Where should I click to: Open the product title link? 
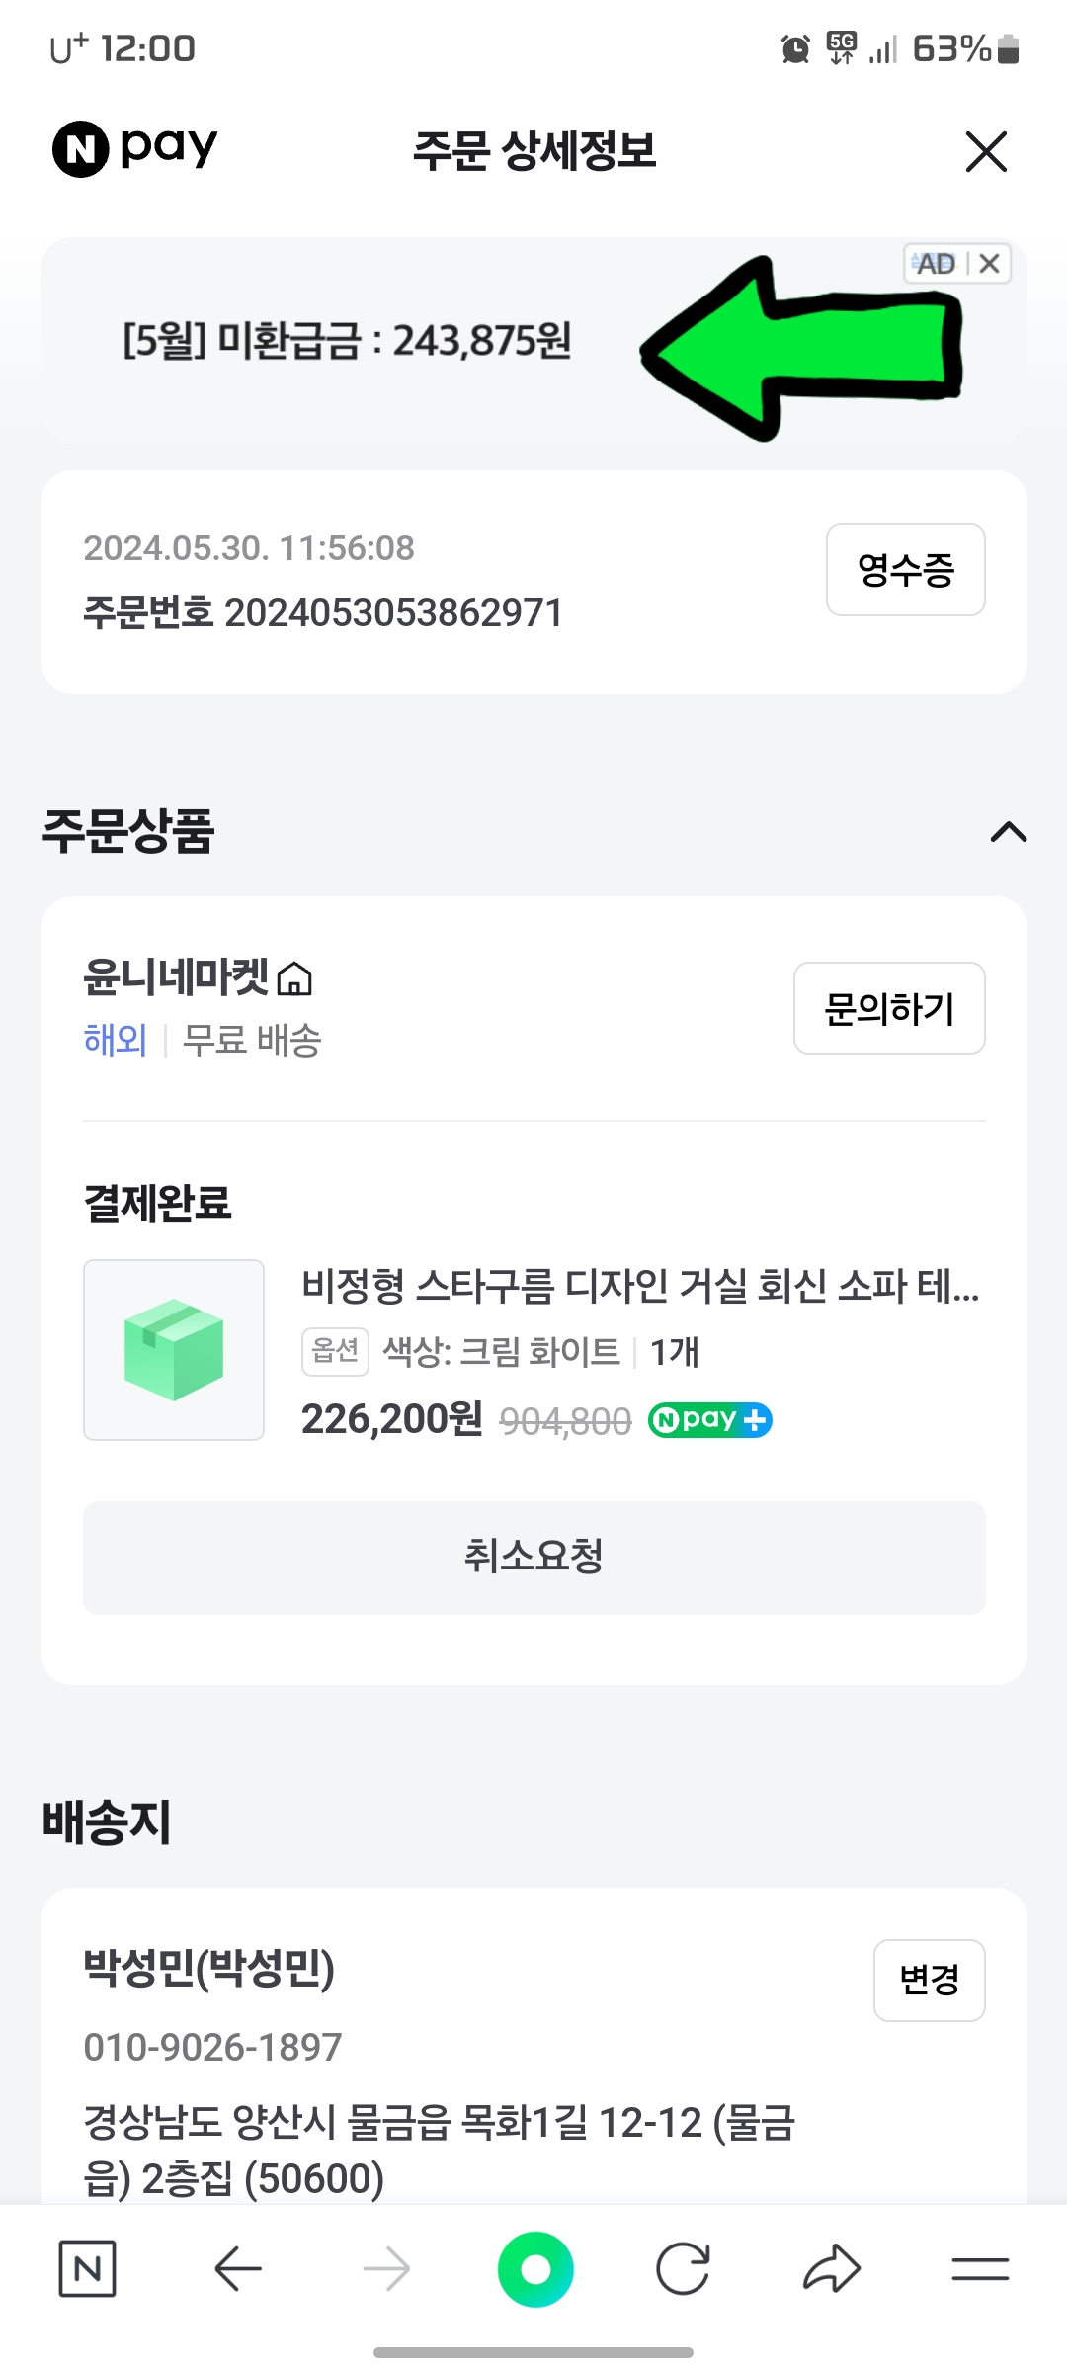tap(640, 1286)
